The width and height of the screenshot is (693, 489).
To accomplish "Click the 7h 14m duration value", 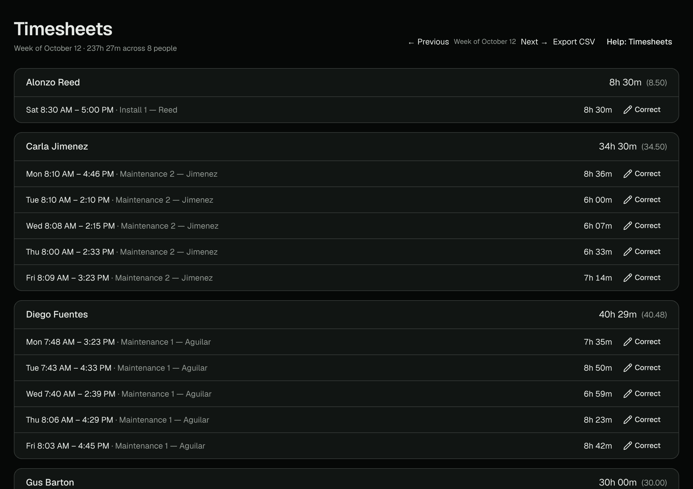I will point(598,278).
